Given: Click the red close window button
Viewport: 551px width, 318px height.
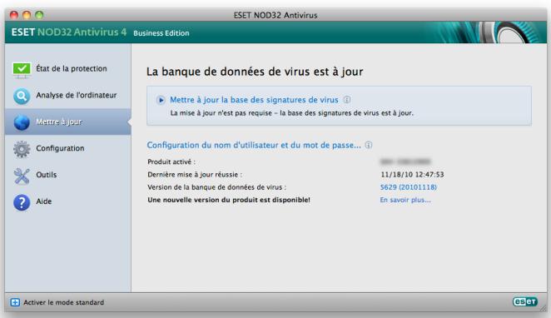Looking at the screenshot, I should [14, 15].
